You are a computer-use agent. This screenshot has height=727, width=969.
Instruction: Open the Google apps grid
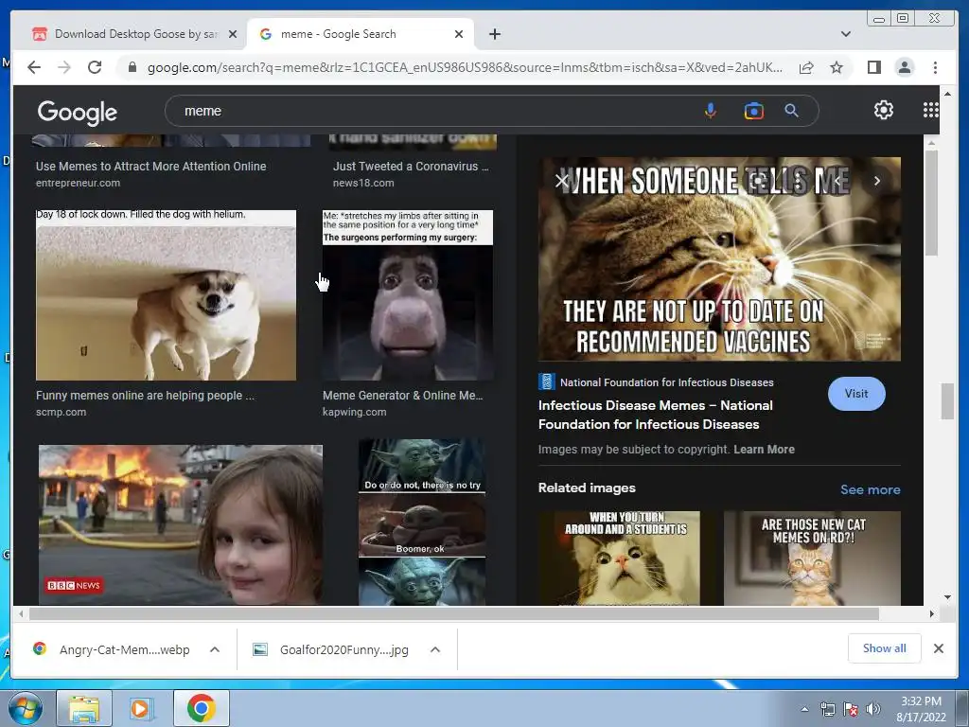point(930,110)
